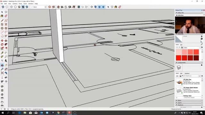Click the Zoom Extents tool

[x=2, y=73]
